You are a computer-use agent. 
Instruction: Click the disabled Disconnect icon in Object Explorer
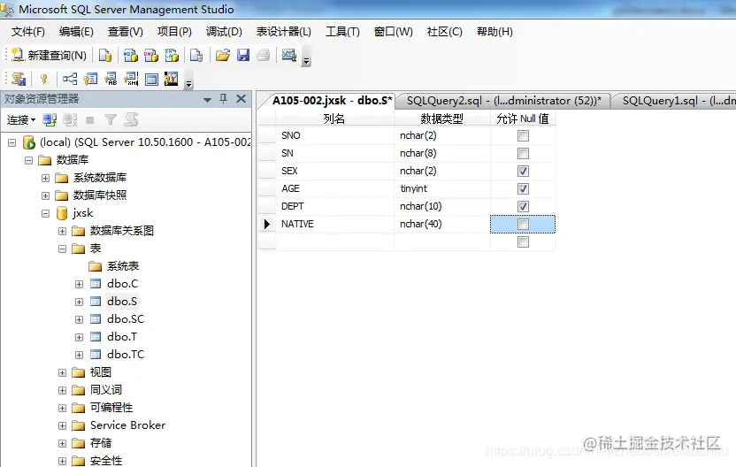pyautogui.click(x=70, y=120)
